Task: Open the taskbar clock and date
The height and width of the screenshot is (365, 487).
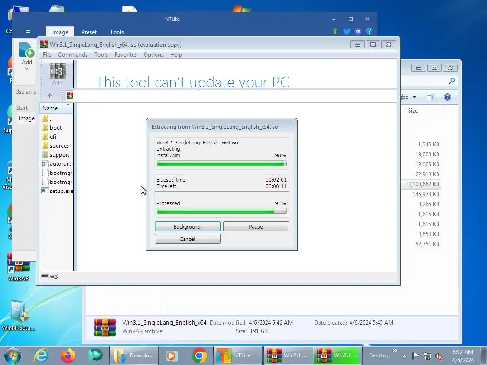Action: click(463, 356)
